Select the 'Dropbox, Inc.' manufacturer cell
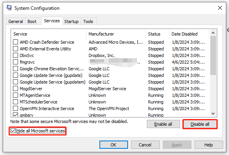The image size is (229, 155). [101, 55]
